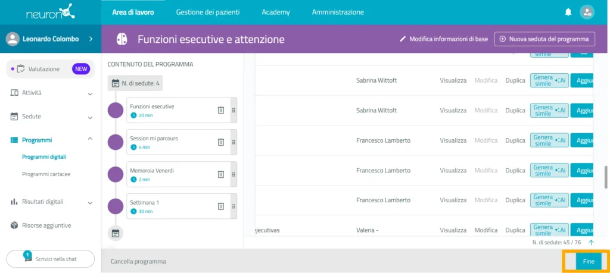The height and width of the screenshot is (273, 610).
Task: Click the trash icon on Memoroia Venerdi
Action: click(x=220, y=174)
